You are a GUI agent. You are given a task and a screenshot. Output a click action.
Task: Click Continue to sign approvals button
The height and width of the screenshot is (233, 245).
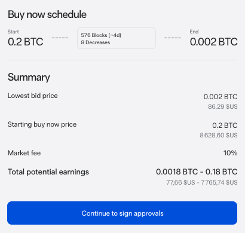(122, 213)
